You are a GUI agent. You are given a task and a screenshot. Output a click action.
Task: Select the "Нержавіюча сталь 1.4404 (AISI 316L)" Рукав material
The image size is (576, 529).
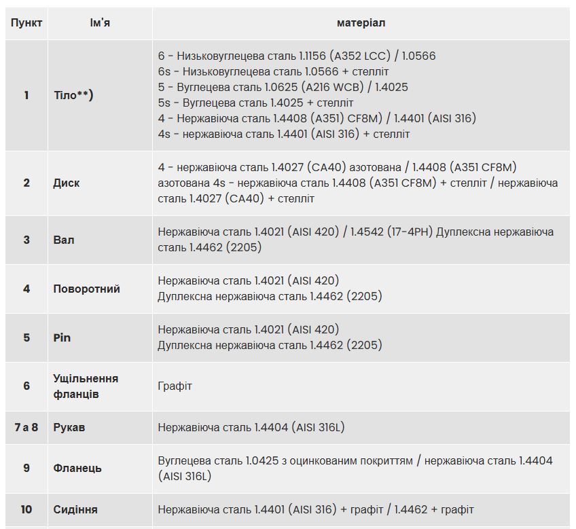(x=251, y=427)
